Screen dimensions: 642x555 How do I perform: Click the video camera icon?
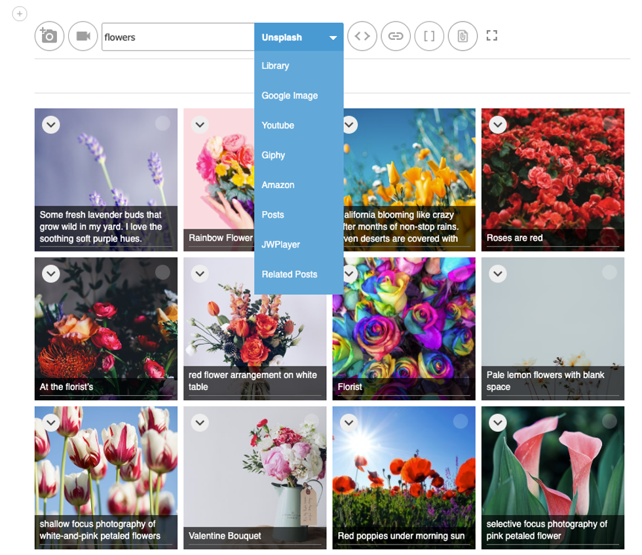point(83,37)
